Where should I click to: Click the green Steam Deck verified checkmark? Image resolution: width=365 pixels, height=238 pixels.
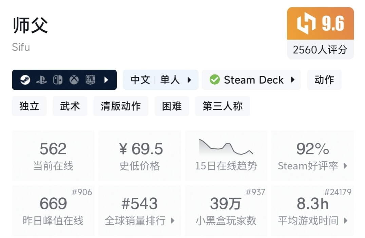pyautogui.click(x=214, y=80)
